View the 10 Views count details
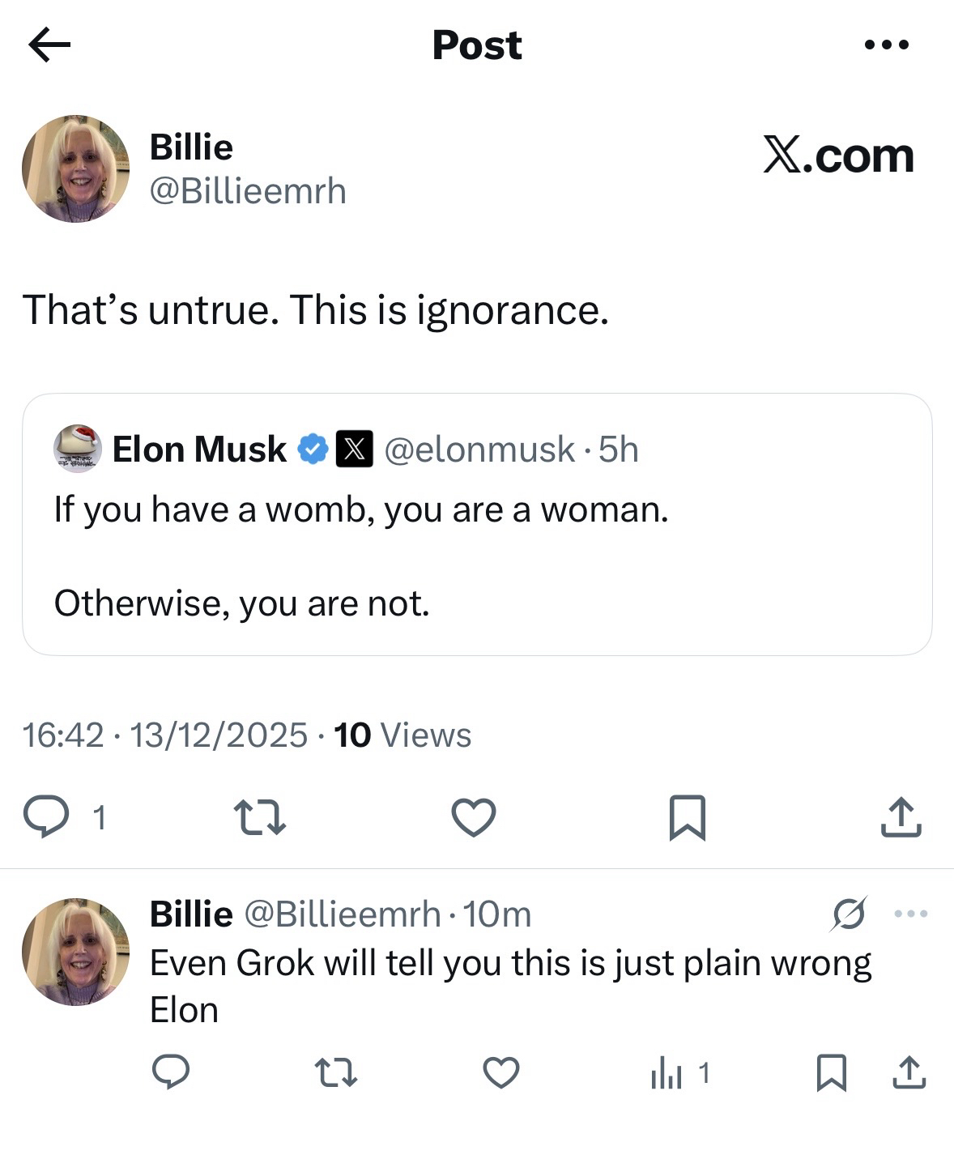954x1172 pixels. [x=402, y=735]
